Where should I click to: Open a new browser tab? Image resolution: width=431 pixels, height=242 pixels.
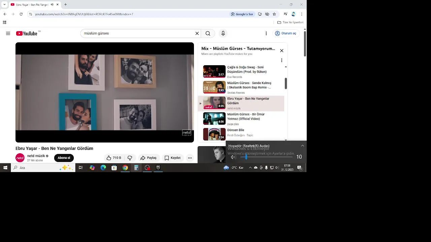[x=65, y=5]
